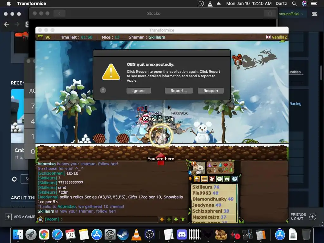Select the crying teardrop emote
Viewport: 324px width, 243px height.
pos(221,165)
